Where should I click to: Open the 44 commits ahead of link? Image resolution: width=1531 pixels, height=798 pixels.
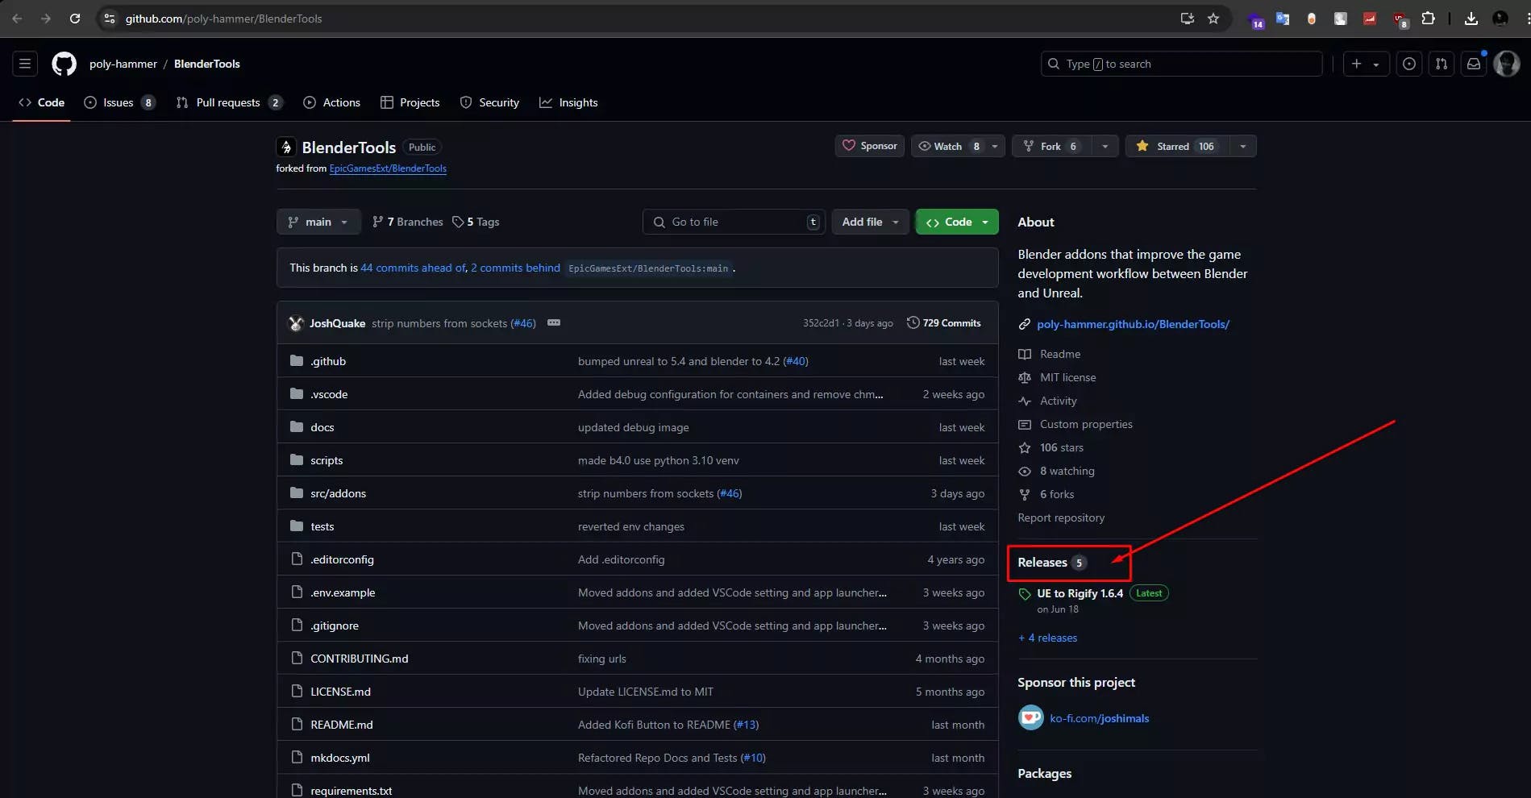(x=413, y=268)
